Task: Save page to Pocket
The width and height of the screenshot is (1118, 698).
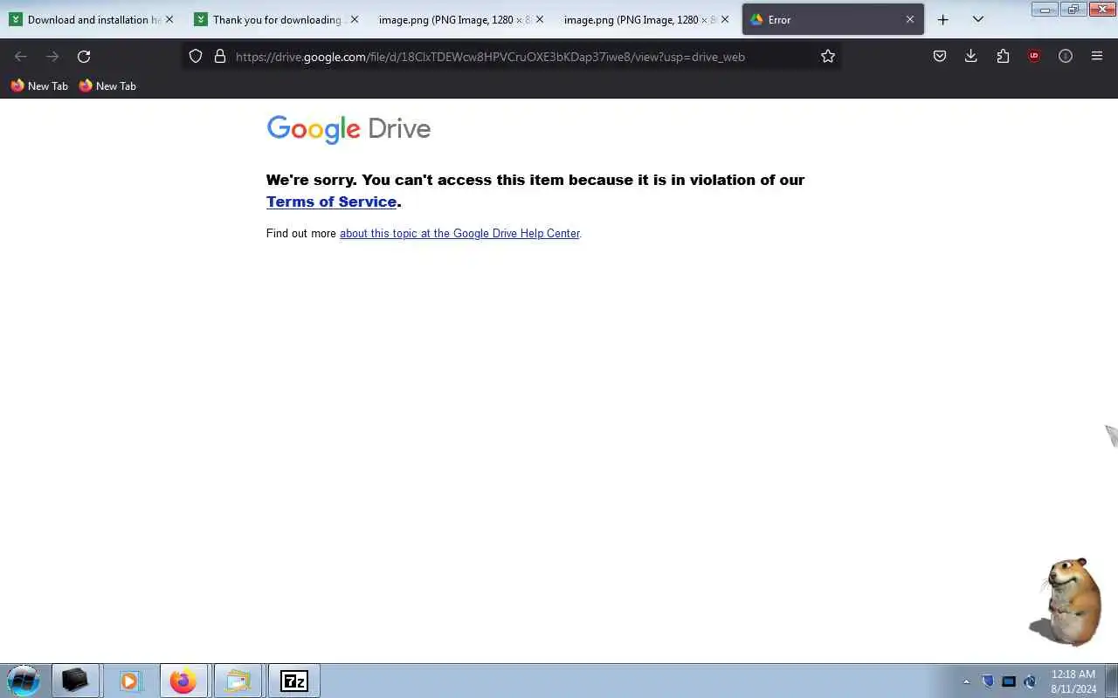Action: tap(940, 56)
